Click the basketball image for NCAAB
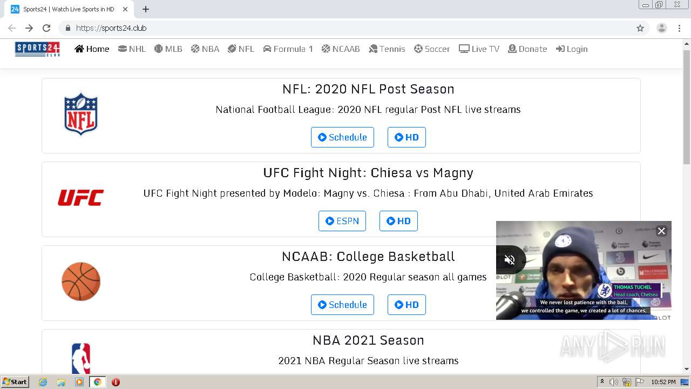 (x=81, y=281)
